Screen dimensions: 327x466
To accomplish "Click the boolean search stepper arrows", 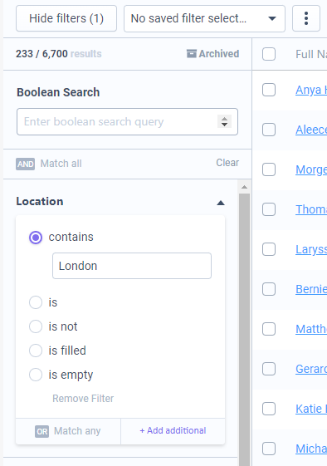I will (x=224, y=121).
